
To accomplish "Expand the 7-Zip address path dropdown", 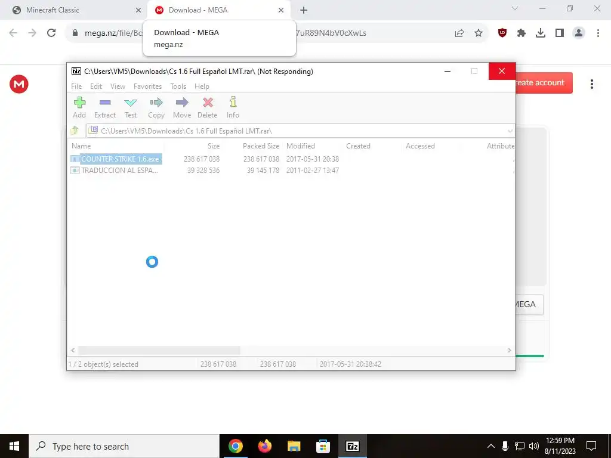I will point(510,131).
